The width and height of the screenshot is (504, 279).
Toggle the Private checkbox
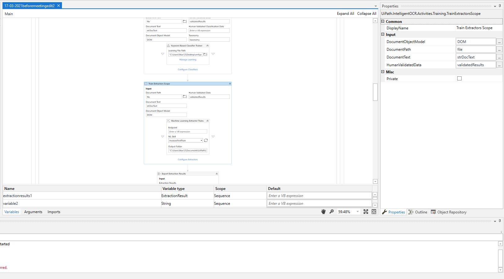[459, 79]
